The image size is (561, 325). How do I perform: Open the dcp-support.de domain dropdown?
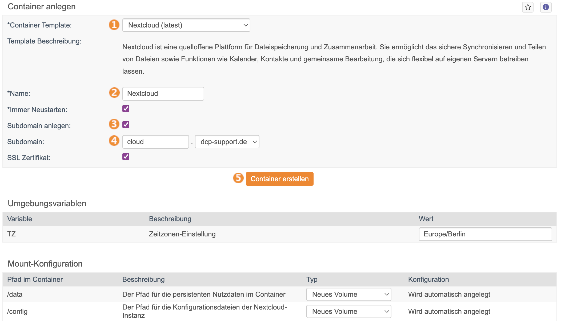click(x=227, y=142)
